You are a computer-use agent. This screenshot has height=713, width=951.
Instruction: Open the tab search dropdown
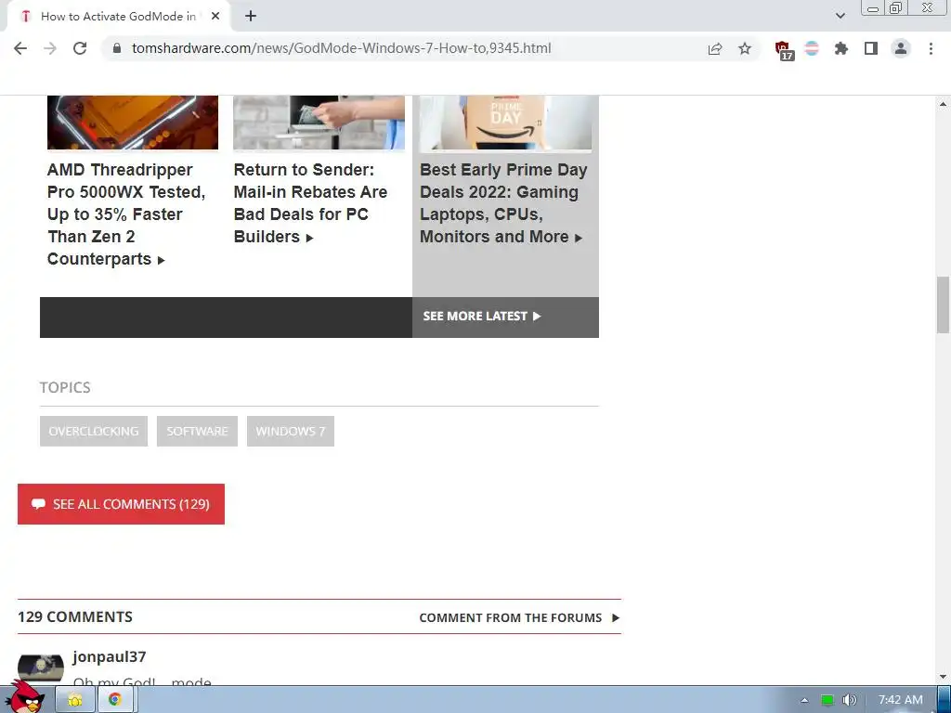(x=840, y=17)
